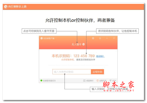Open the VPN option in the status bar
Viewport: 147px width, 103px height.
[x=113, y=80]
